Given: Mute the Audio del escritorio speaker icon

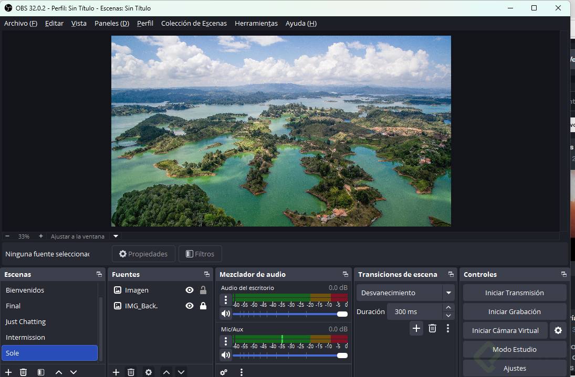Looking at the screenshot, I should (226, 314).
